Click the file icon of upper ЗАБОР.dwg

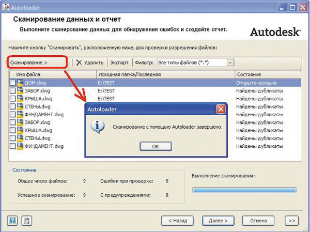pyautogui.click(x=20, y=90)
